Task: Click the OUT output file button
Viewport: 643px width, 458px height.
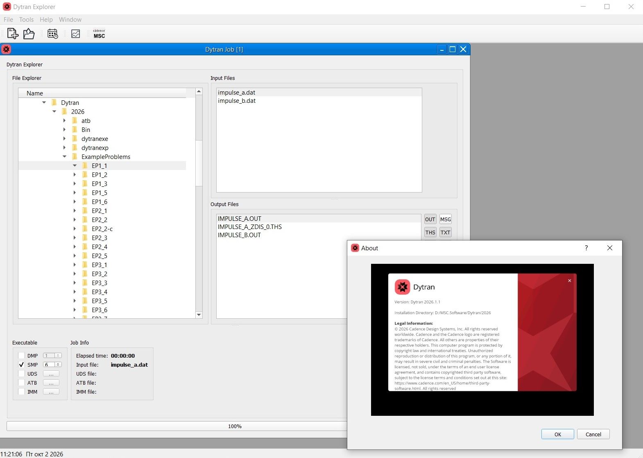Action: pos(430,219)
